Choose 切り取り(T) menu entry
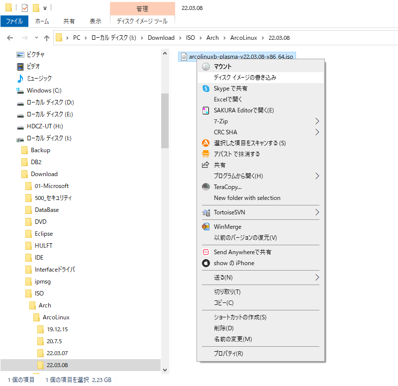Screen dimensions: 398x386 [x=260, y=292]
